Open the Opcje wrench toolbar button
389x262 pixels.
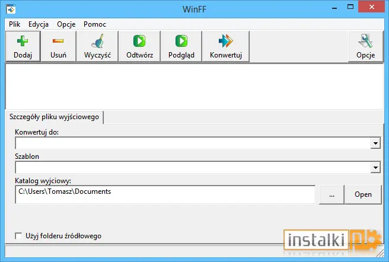[x=366, y=46]
